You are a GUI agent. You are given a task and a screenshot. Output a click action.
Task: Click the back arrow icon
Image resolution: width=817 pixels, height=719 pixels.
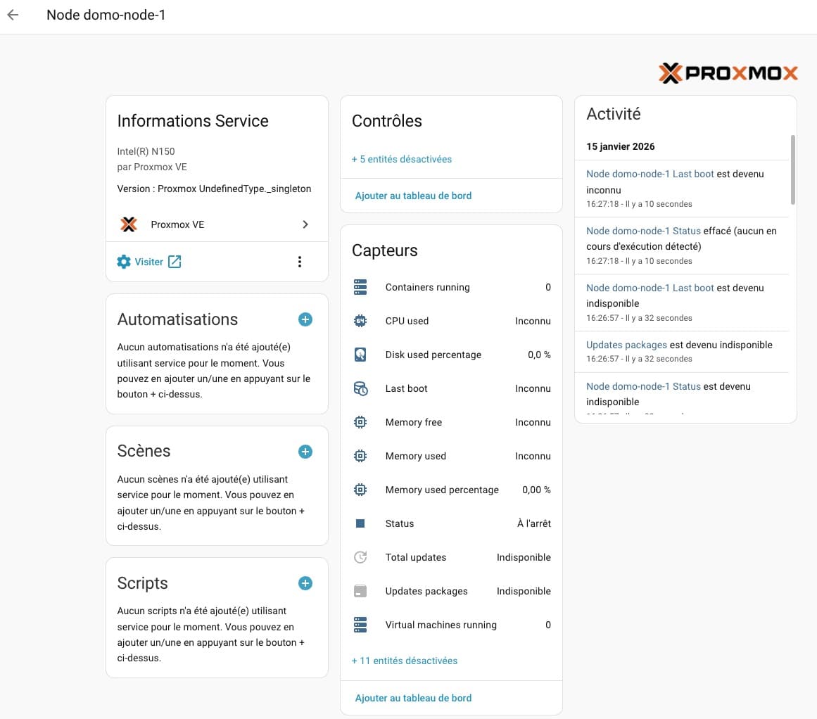click(13, 15)
